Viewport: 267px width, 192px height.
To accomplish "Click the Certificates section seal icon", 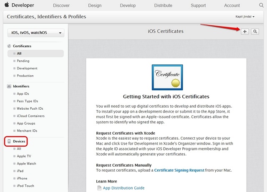I will tap(9, 46).
